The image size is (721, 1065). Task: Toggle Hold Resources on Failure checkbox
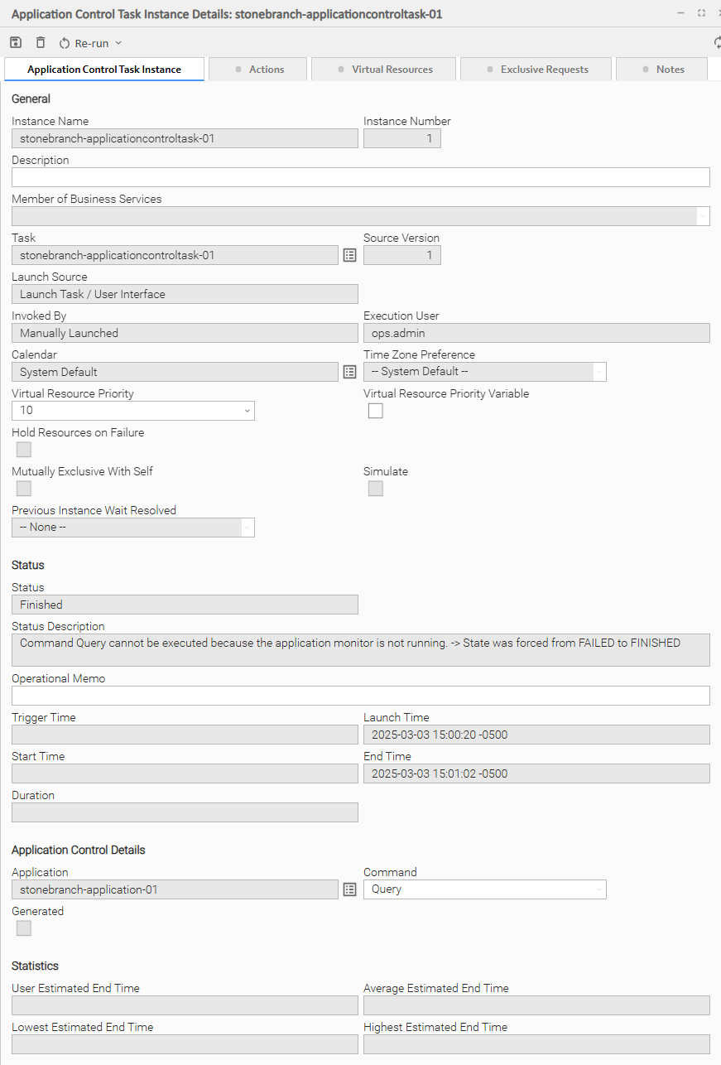(24, 450)
